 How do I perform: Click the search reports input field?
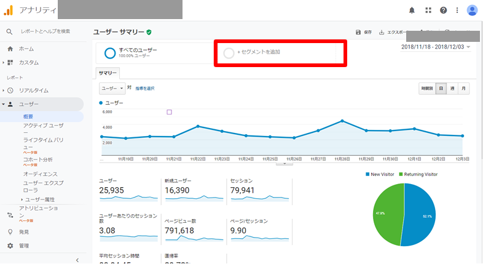[x=45, y=31]
